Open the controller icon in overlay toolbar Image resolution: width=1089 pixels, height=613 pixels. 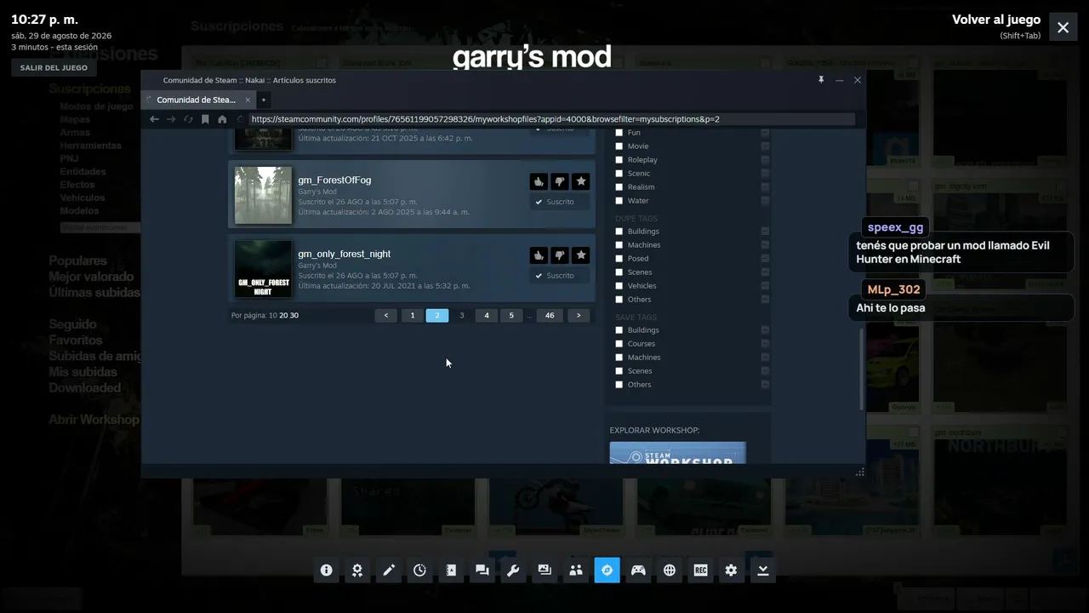(x=638, y=570)
